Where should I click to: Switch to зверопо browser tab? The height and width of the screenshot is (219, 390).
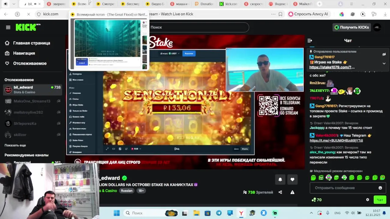(57, 4)
